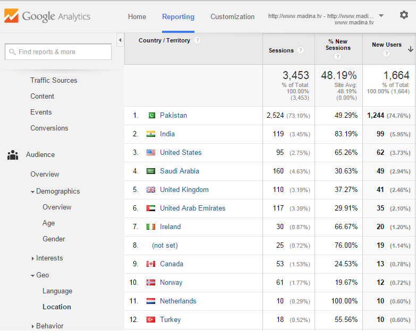
Task: Open the United Kingdom country link
Action: coord(184,189)
